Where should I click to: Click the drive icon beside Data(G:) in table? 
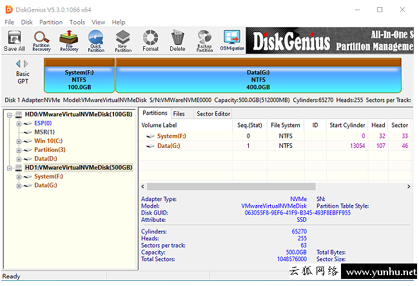click(x=150, y=146)
